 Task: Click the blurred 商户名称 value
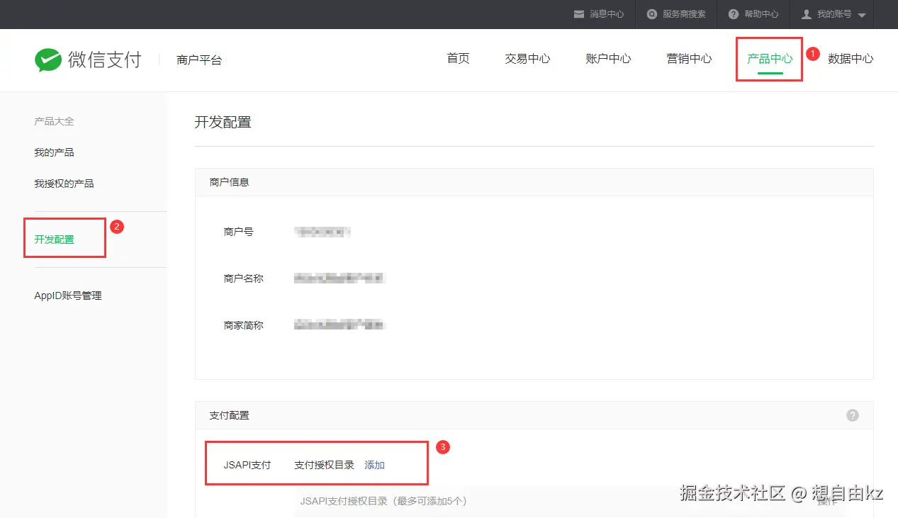(x=339, y=278)
